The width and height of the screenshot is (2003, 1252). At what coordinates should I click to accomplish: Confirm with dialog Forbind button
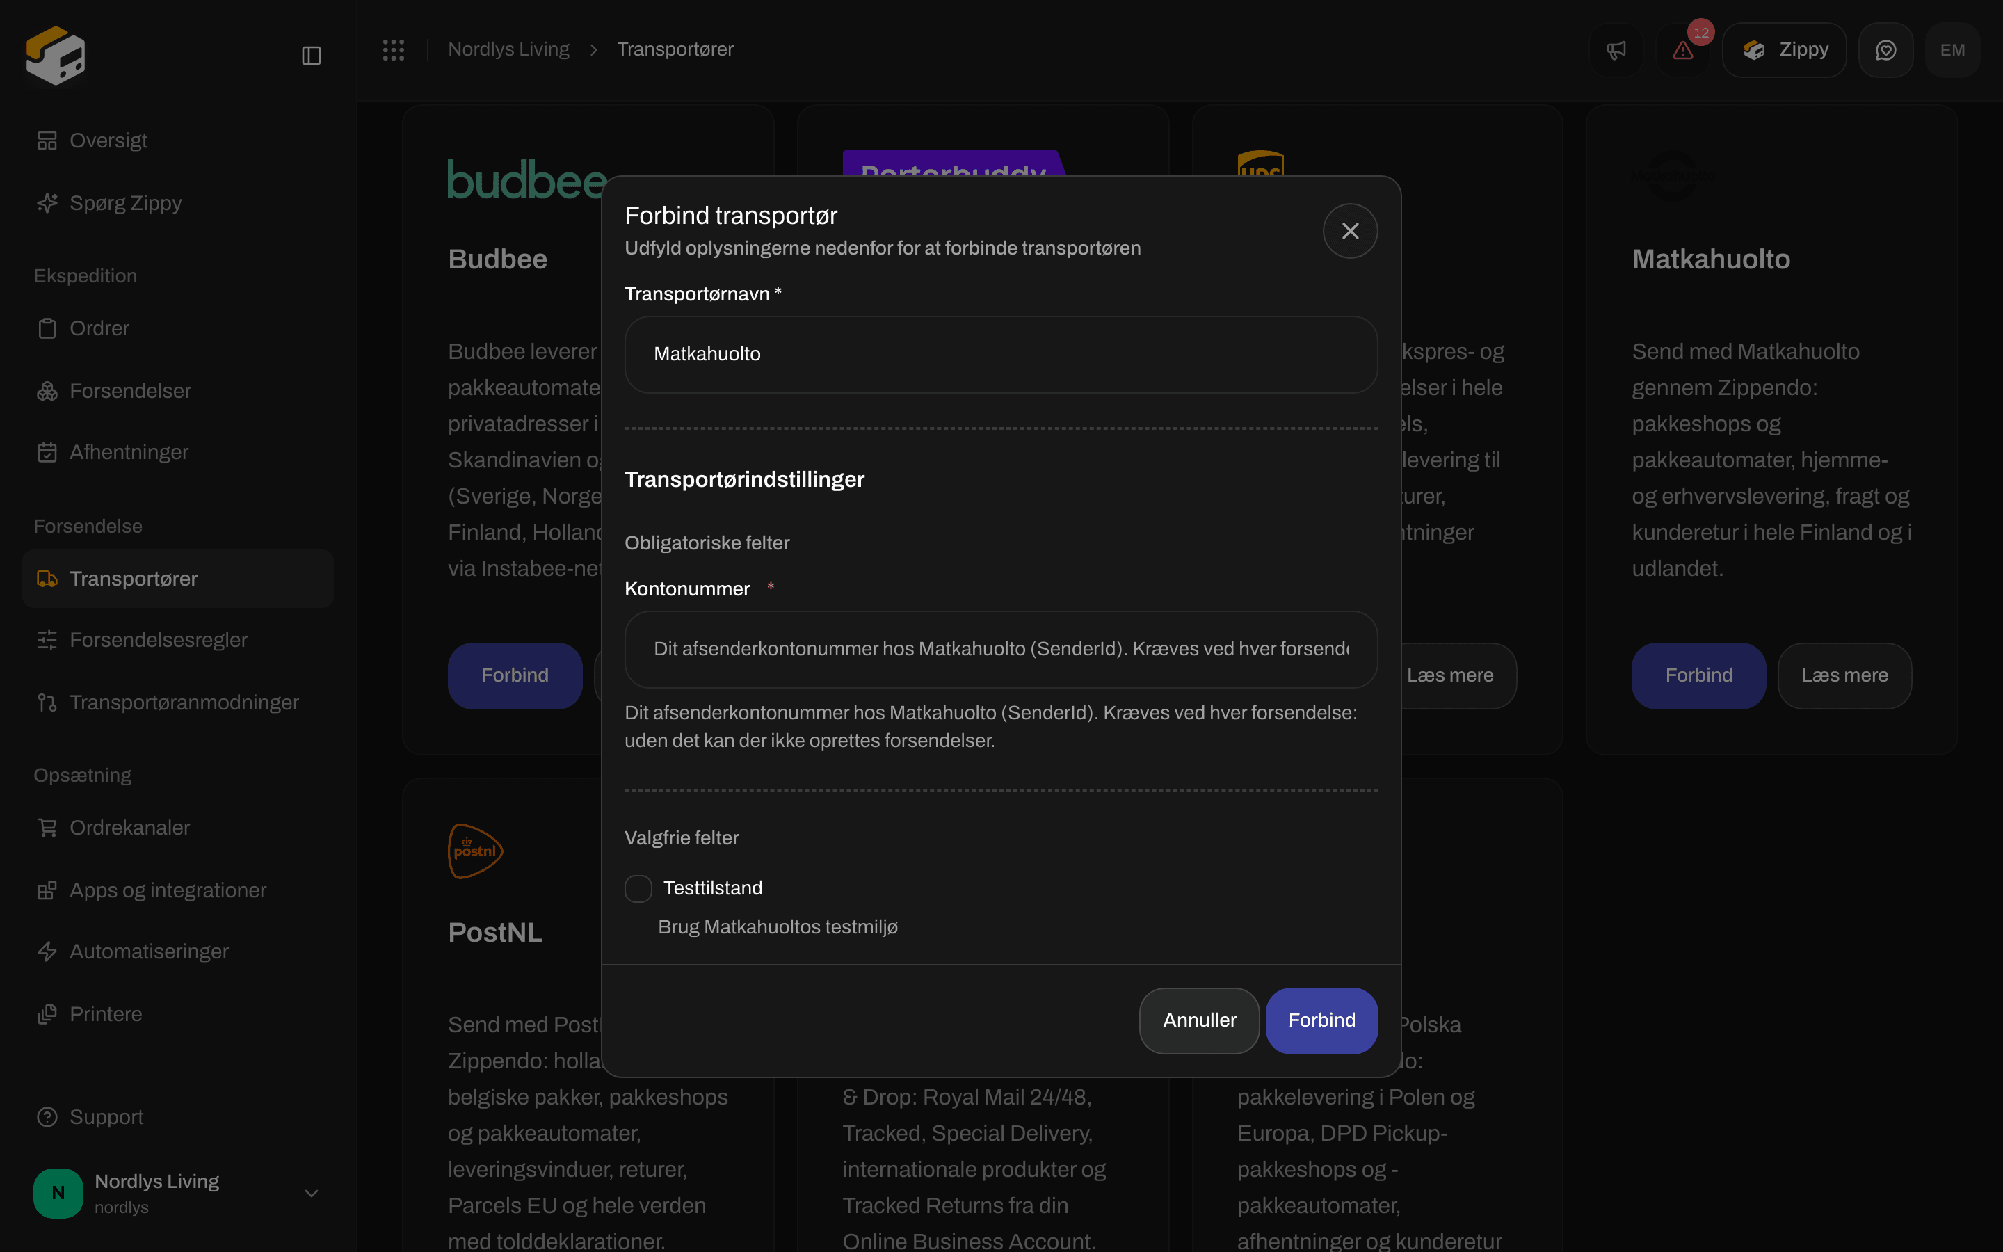pyautogui.click(x=1322, y=1020)
